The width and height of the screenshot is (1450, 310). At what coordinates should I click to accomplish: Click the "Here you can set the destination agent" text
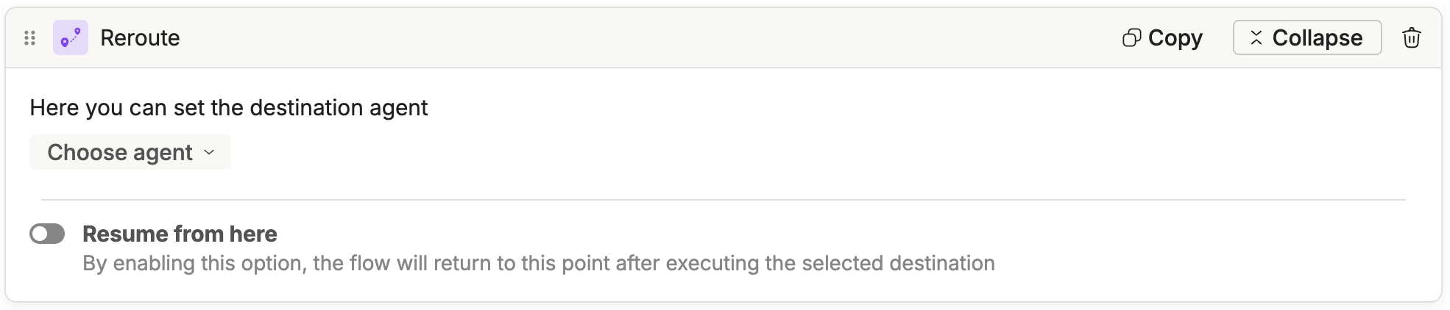click(x=228, y=108)
